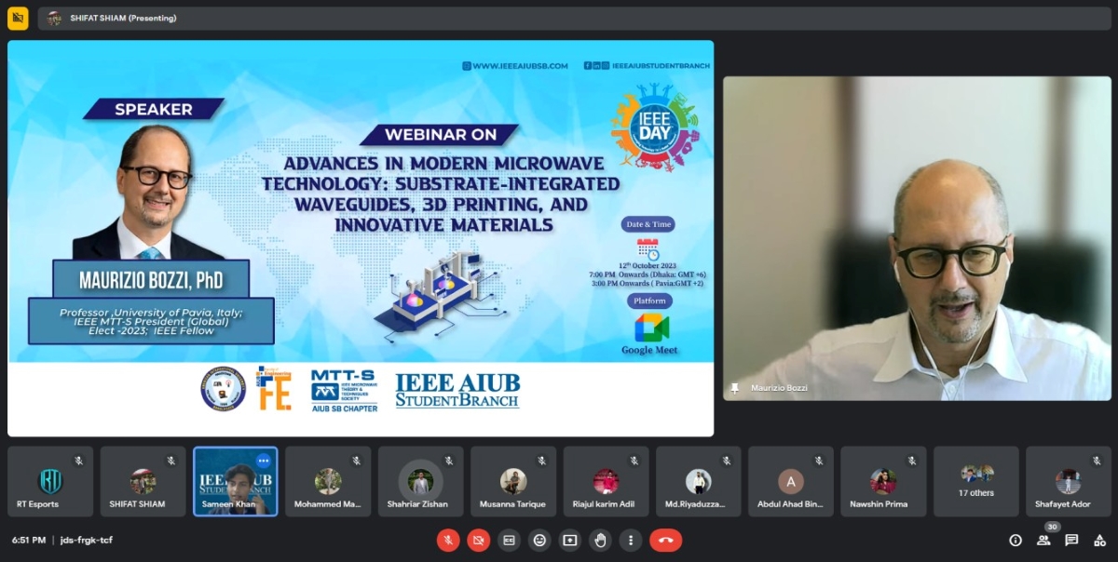Click the presentation indicator icon at top-left
The width and height of the screenshot is (1118, 562).
(x=18, y=18)
